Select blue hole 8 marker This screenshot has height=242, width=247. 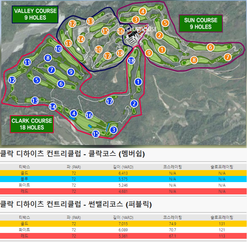(48, 58)
